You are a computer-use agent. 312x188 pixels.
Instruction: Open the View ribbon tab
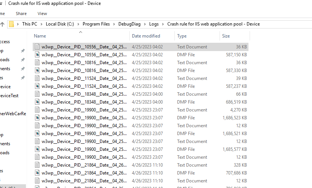42,14
